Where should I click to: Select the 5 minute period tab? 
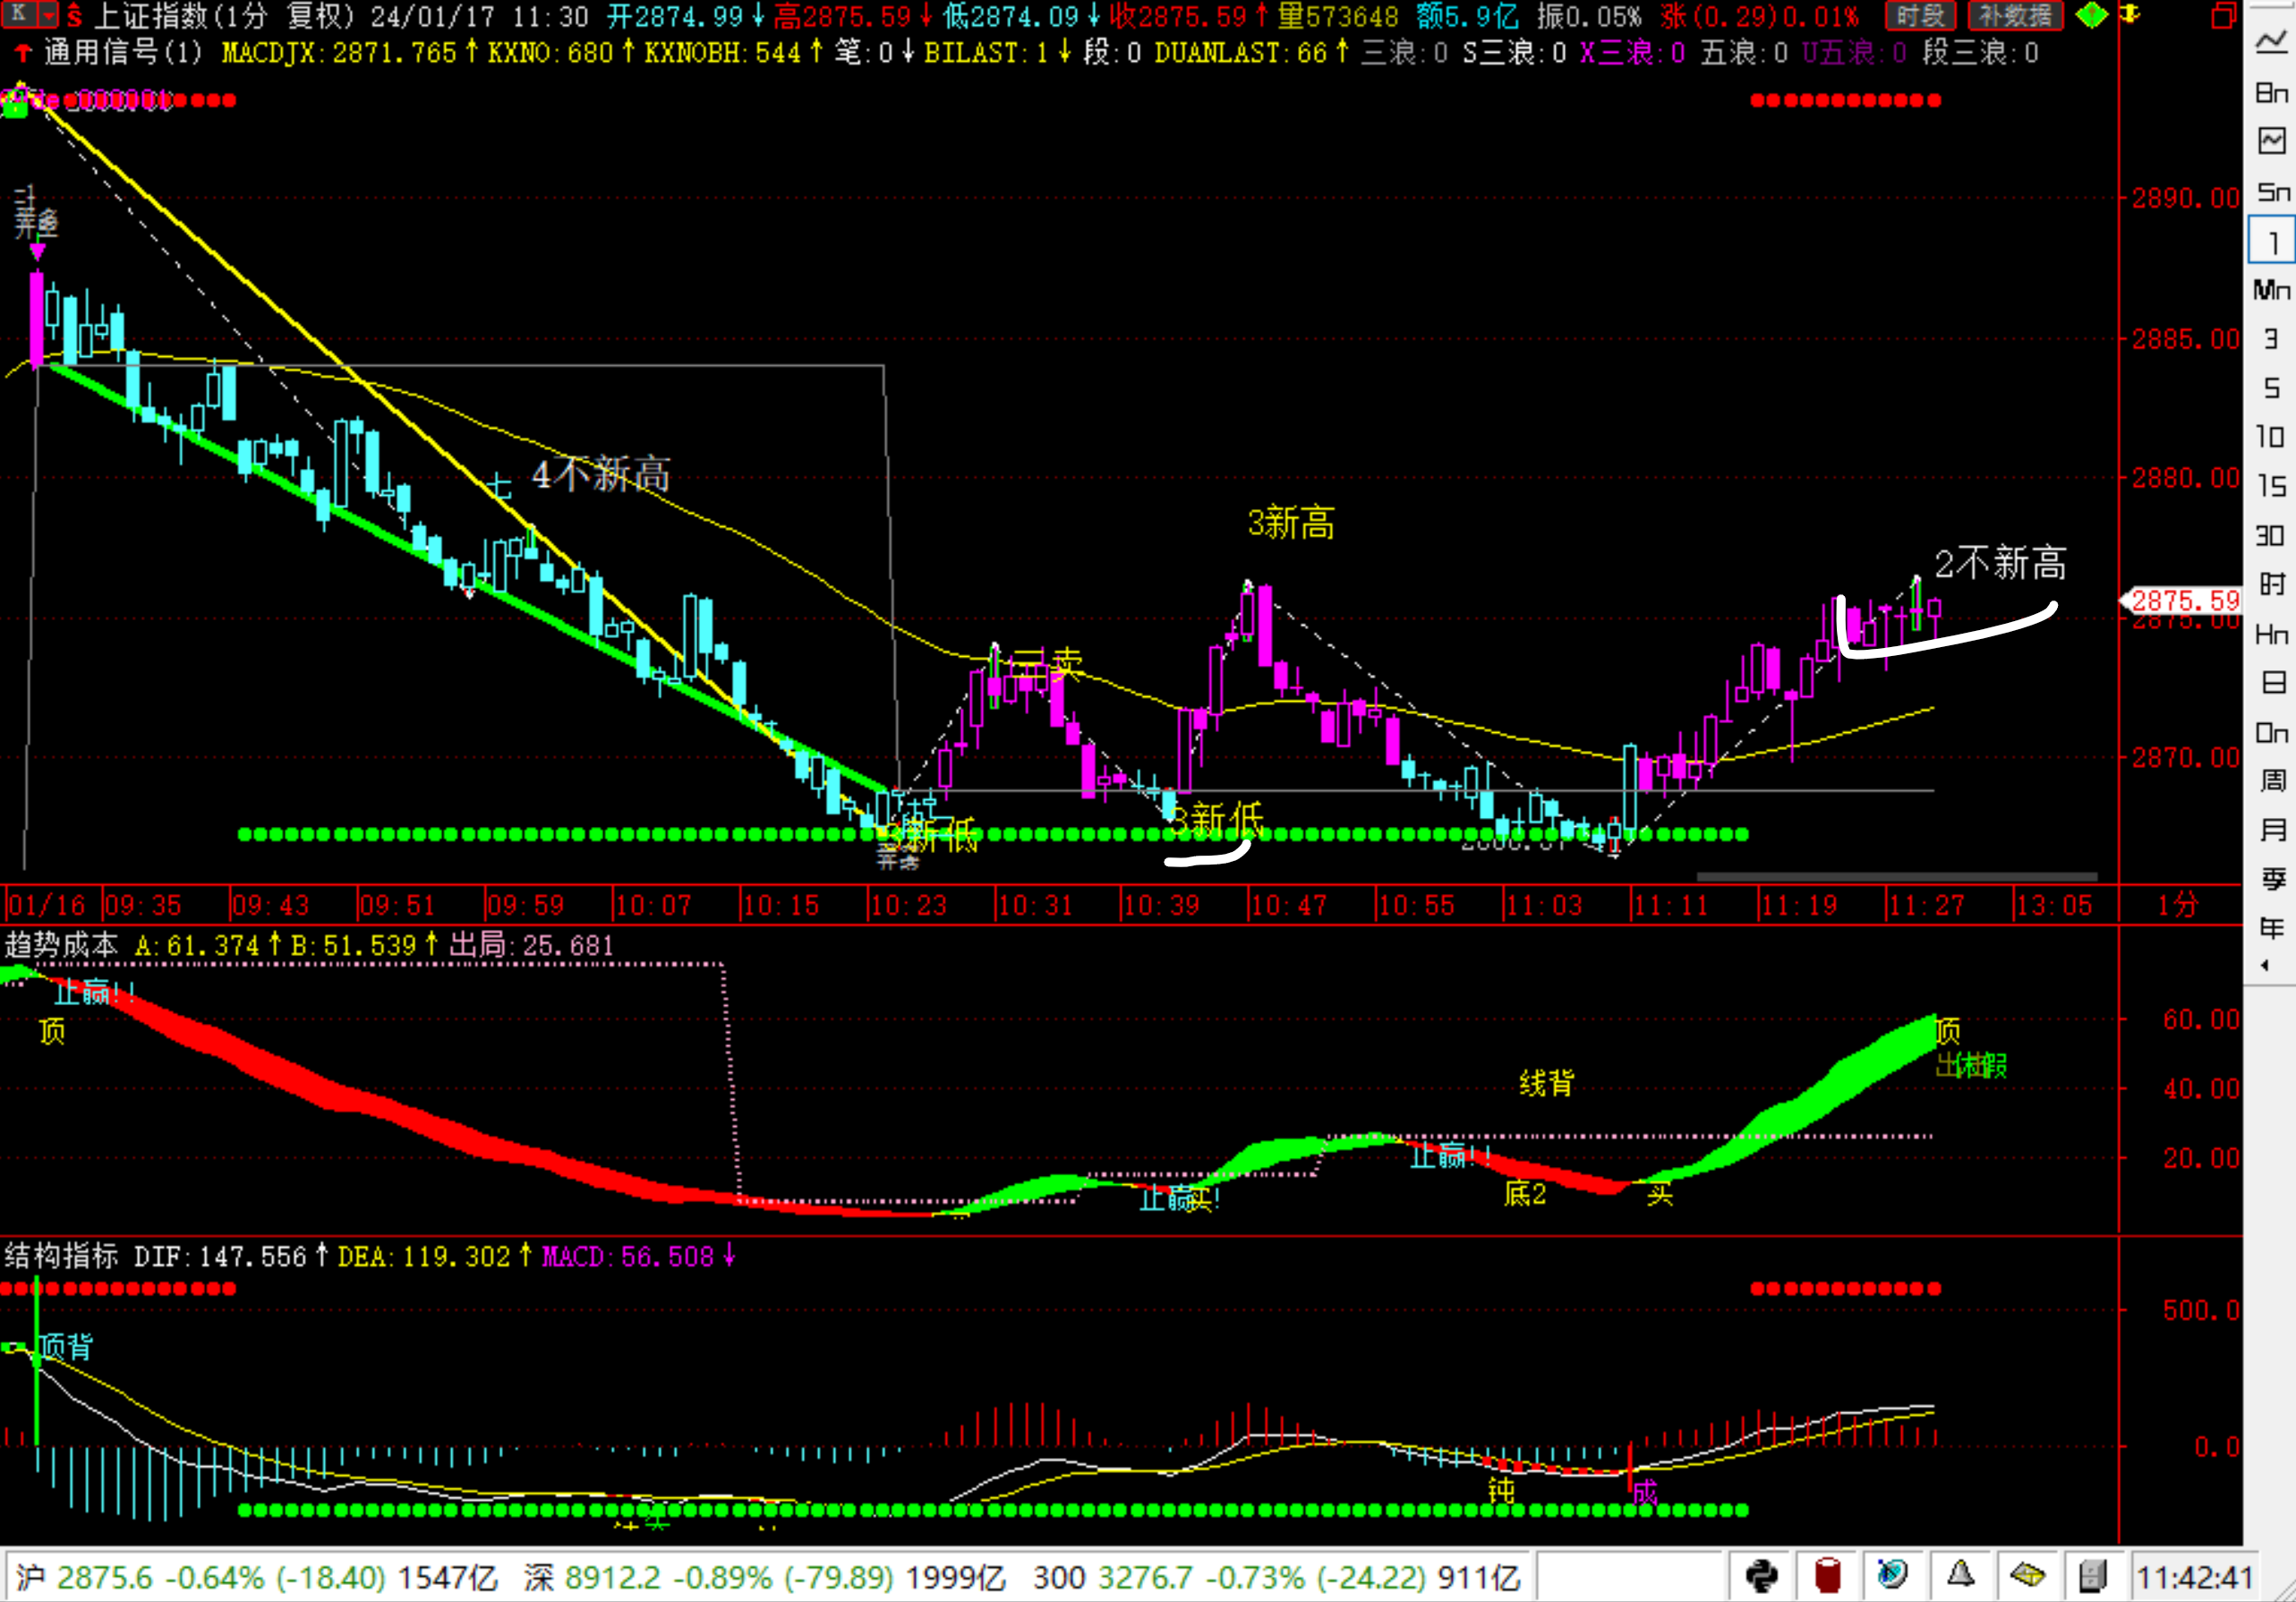tap(2271, 388)
